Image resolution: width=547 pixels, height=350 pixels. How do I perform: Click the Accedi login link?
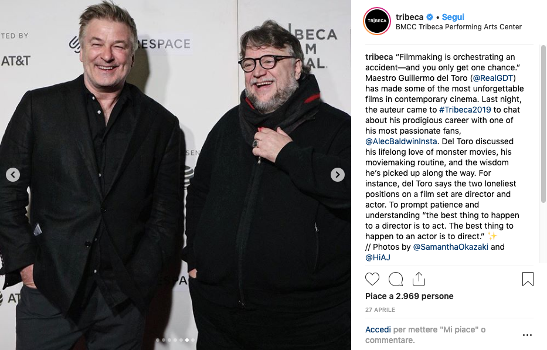coord(378,329)
